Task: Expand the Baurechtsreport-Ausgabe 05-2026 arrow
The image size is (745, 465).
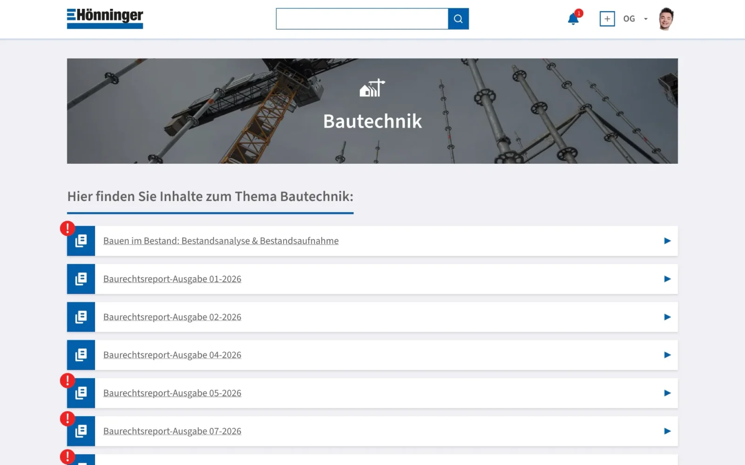Action: 667,393
